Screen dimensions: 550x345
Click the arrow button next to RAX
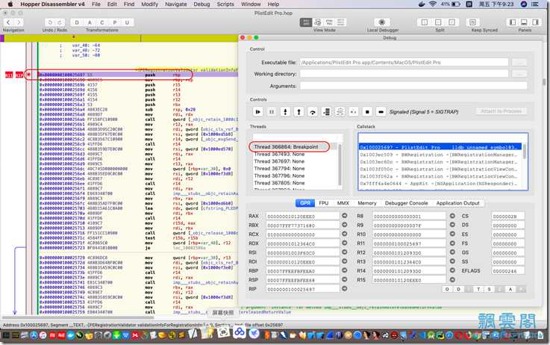345,216
